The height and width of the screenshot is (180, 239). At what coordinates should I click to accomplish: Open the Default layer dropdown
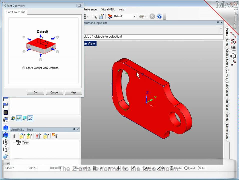tap(134, 16)
